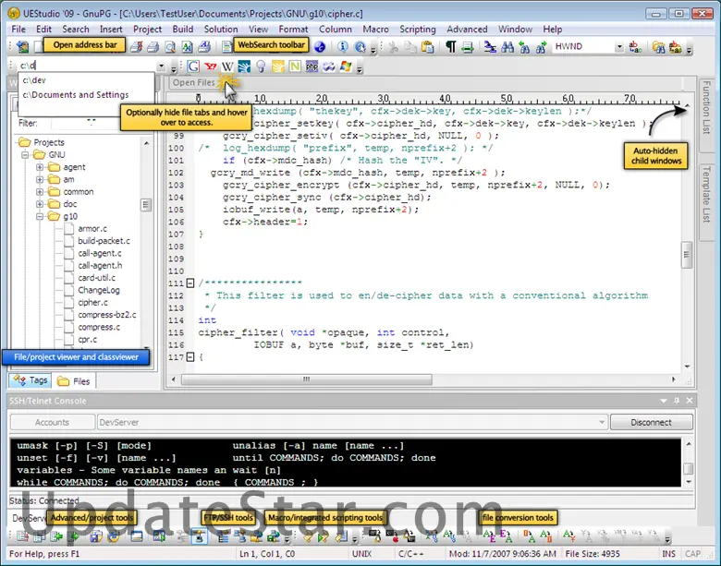Switch to the Tags tab
This screenshot has height=566, width=721.
(31, 380)
